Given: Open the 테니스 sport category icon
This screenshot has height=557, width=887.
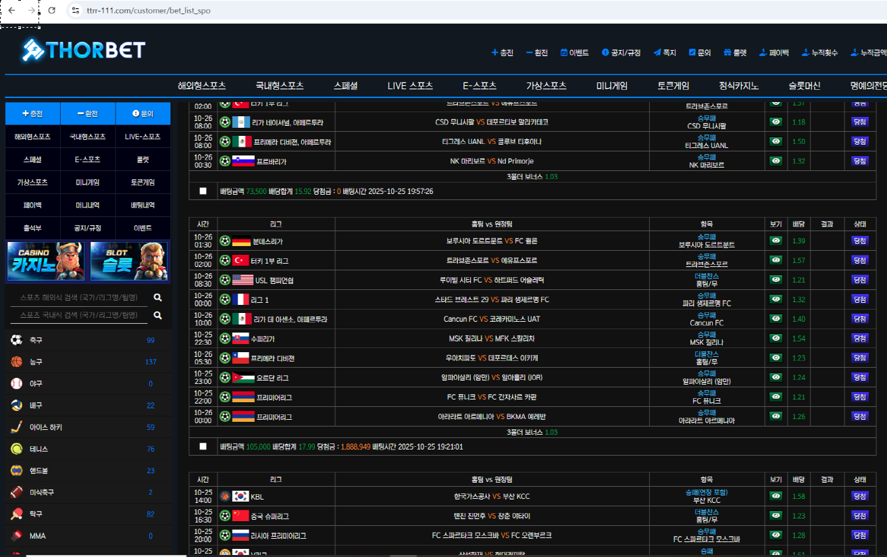Looking at the screenshot, I should pos(16,449).
